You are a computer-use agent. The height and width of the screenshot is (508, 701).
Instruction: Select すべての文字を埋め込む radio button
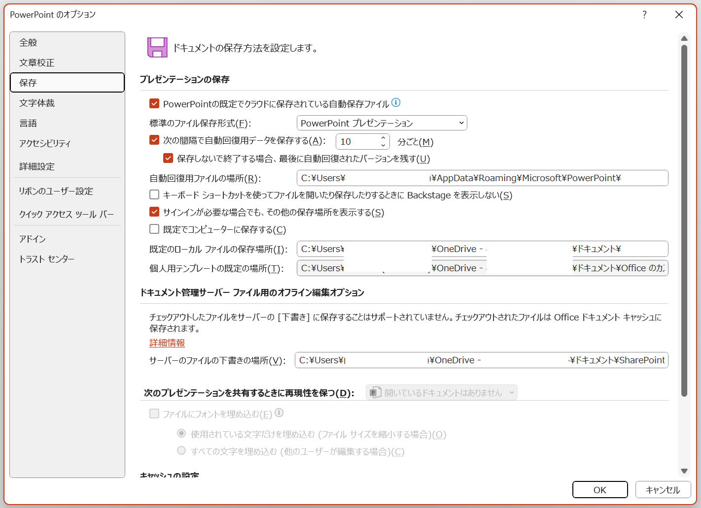click(181, 450)
